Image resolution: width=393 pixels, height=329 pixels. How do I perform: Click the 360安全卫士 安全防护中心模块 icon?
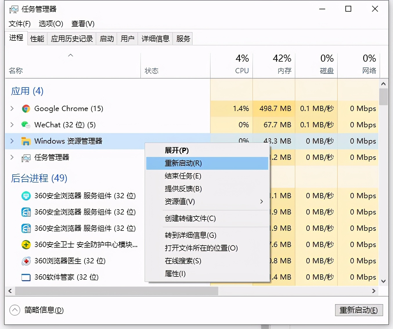click(26, 244)
